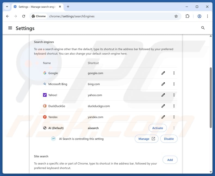This screenshot has height=176, width=215.
Task: Maximize the Chrome window
Action: [197, 7]
